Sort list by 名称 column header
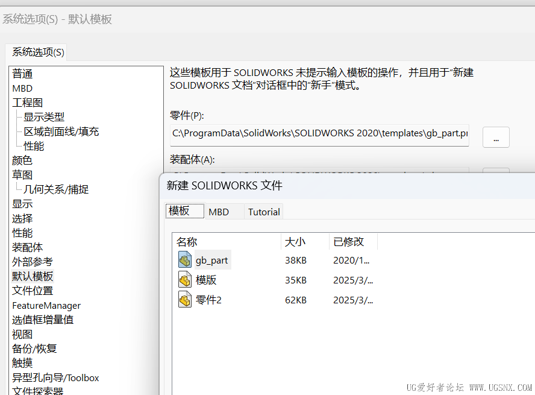Viewport: 535px width, 395px height. tap(227, 242)
